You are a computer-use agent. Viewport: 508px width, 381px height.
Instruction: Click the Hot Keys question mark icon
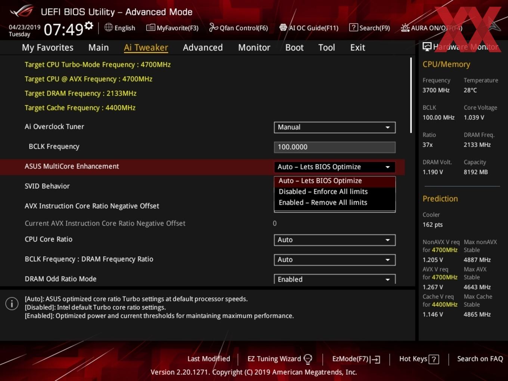pos(434,359)
